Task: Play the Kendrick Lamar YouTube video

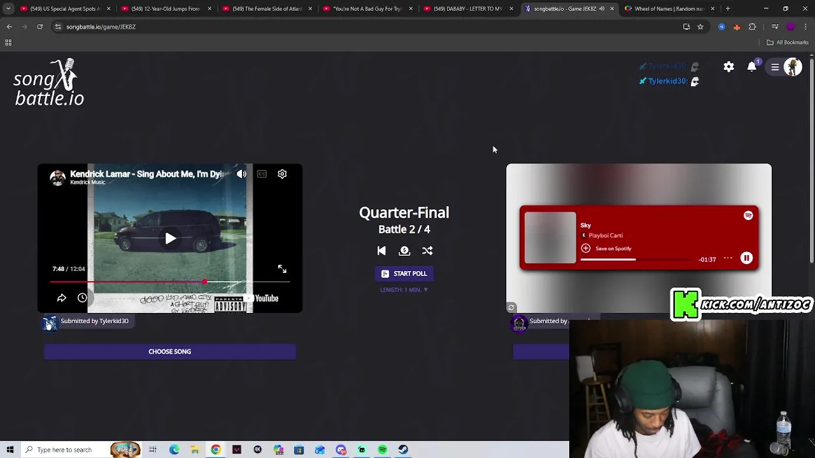Action: click(x=170, y=239)
